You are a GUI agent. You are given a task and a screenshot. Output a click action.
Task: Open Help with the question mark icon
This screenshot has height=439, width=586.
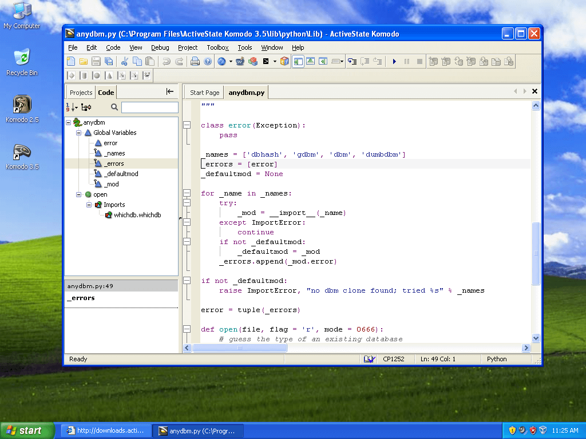(x=208, y=61)
